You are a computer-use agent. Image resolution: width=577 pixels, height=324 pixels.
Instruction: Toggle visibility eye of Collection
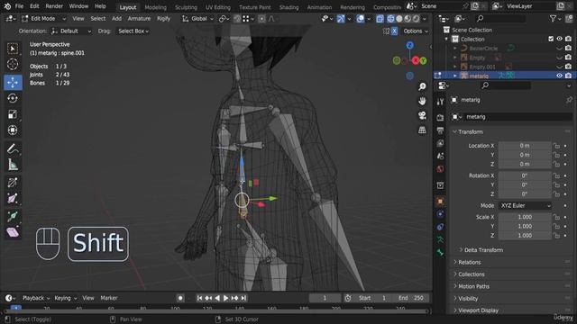[x=559, y=39]
